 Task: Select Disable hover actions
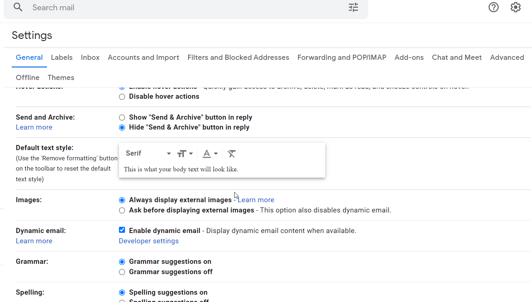[x=122, y=97]
